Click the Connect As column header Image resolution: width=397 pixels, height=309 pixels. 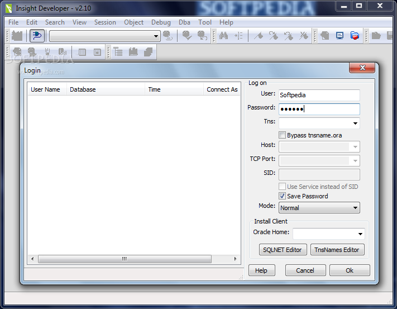(x=222, y=89)
